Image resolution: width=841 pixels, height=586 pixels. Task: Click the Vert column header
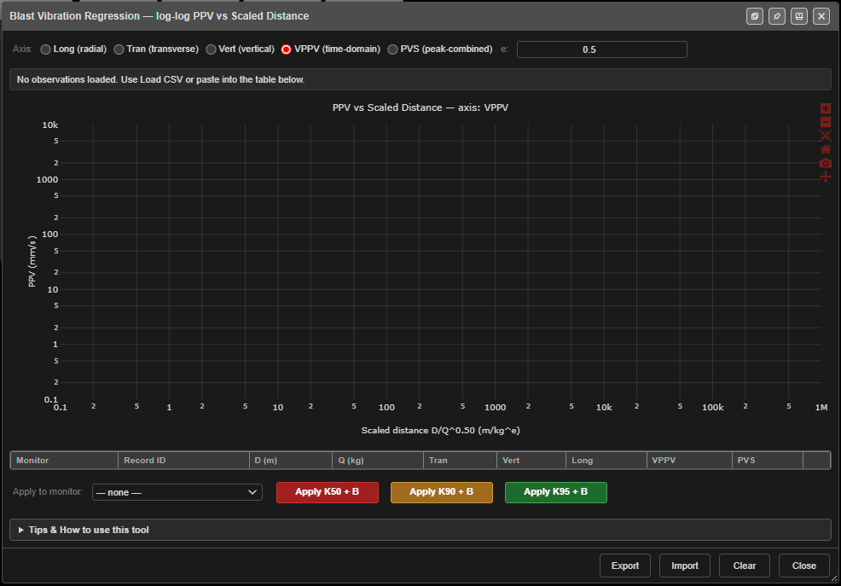click(531, 461)
